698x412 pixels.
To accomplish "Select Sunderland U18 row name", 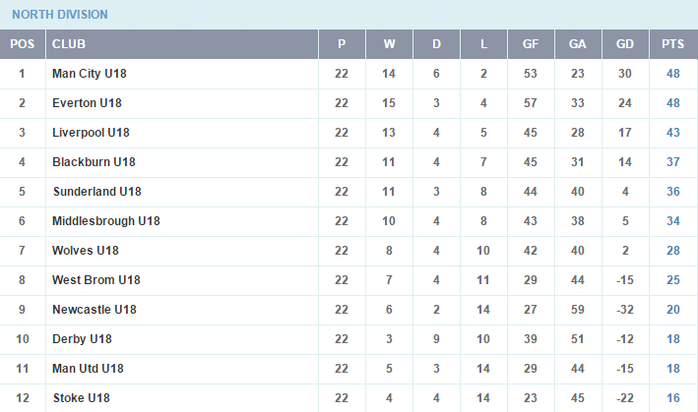I will point(97,192).
